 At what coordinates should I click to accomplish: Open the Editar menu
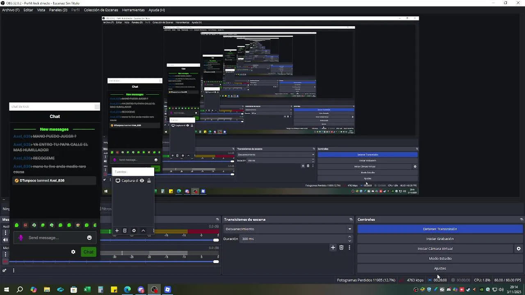coord(28,10)
